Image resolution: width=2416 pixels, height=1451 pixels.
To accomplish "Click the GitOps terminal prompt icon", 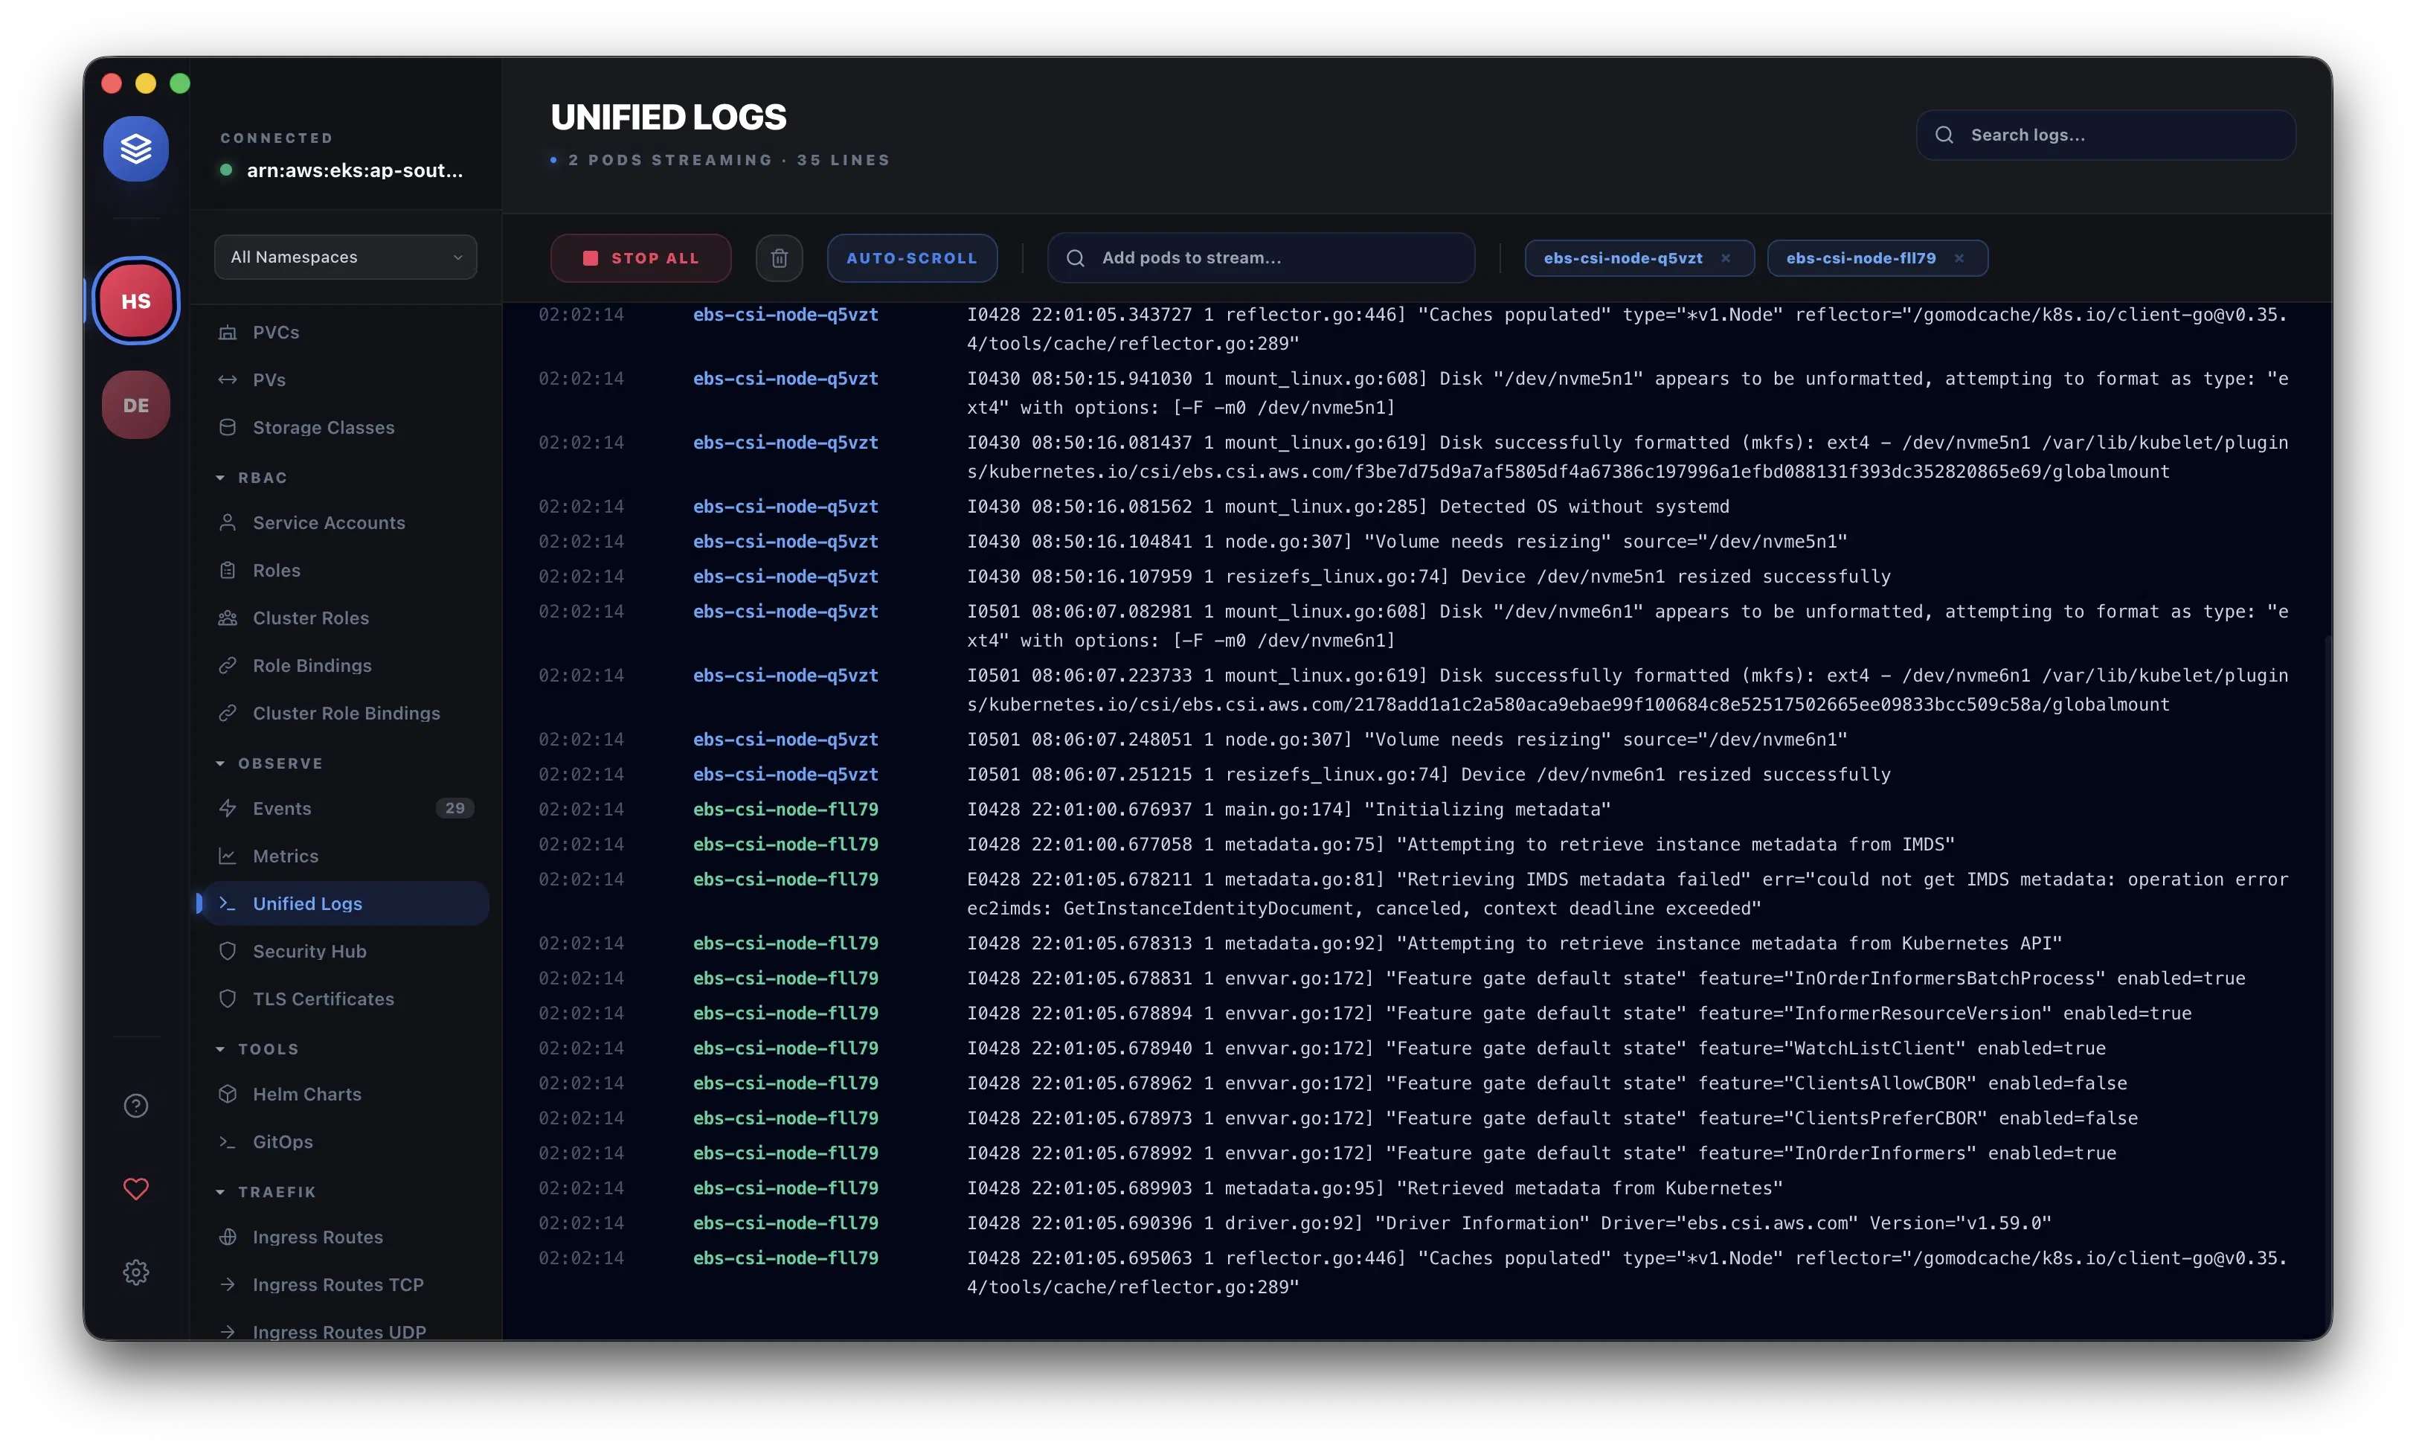I will (x=228, y=1141).
